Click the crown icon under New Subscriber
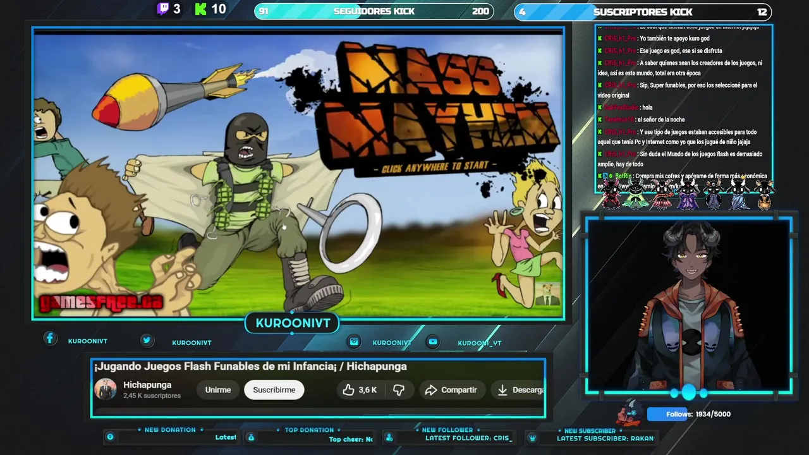This screenshot has height=455, width=809. 532,437
